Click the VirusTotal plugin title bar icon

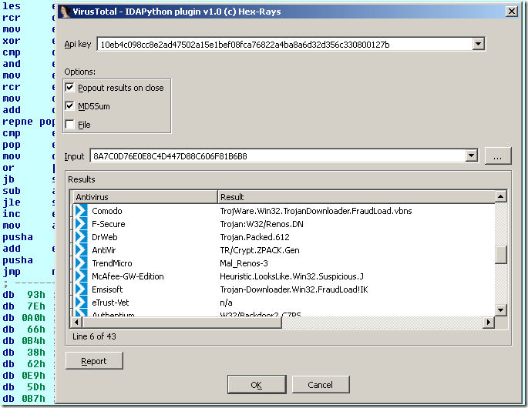(x=65, y=12)
